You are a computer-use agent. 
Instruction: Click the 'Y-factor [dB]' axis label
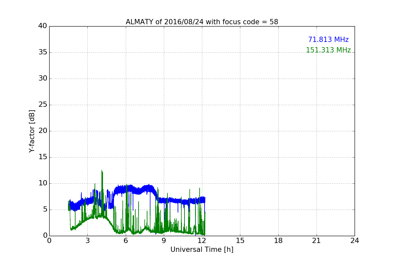[32, 131]
